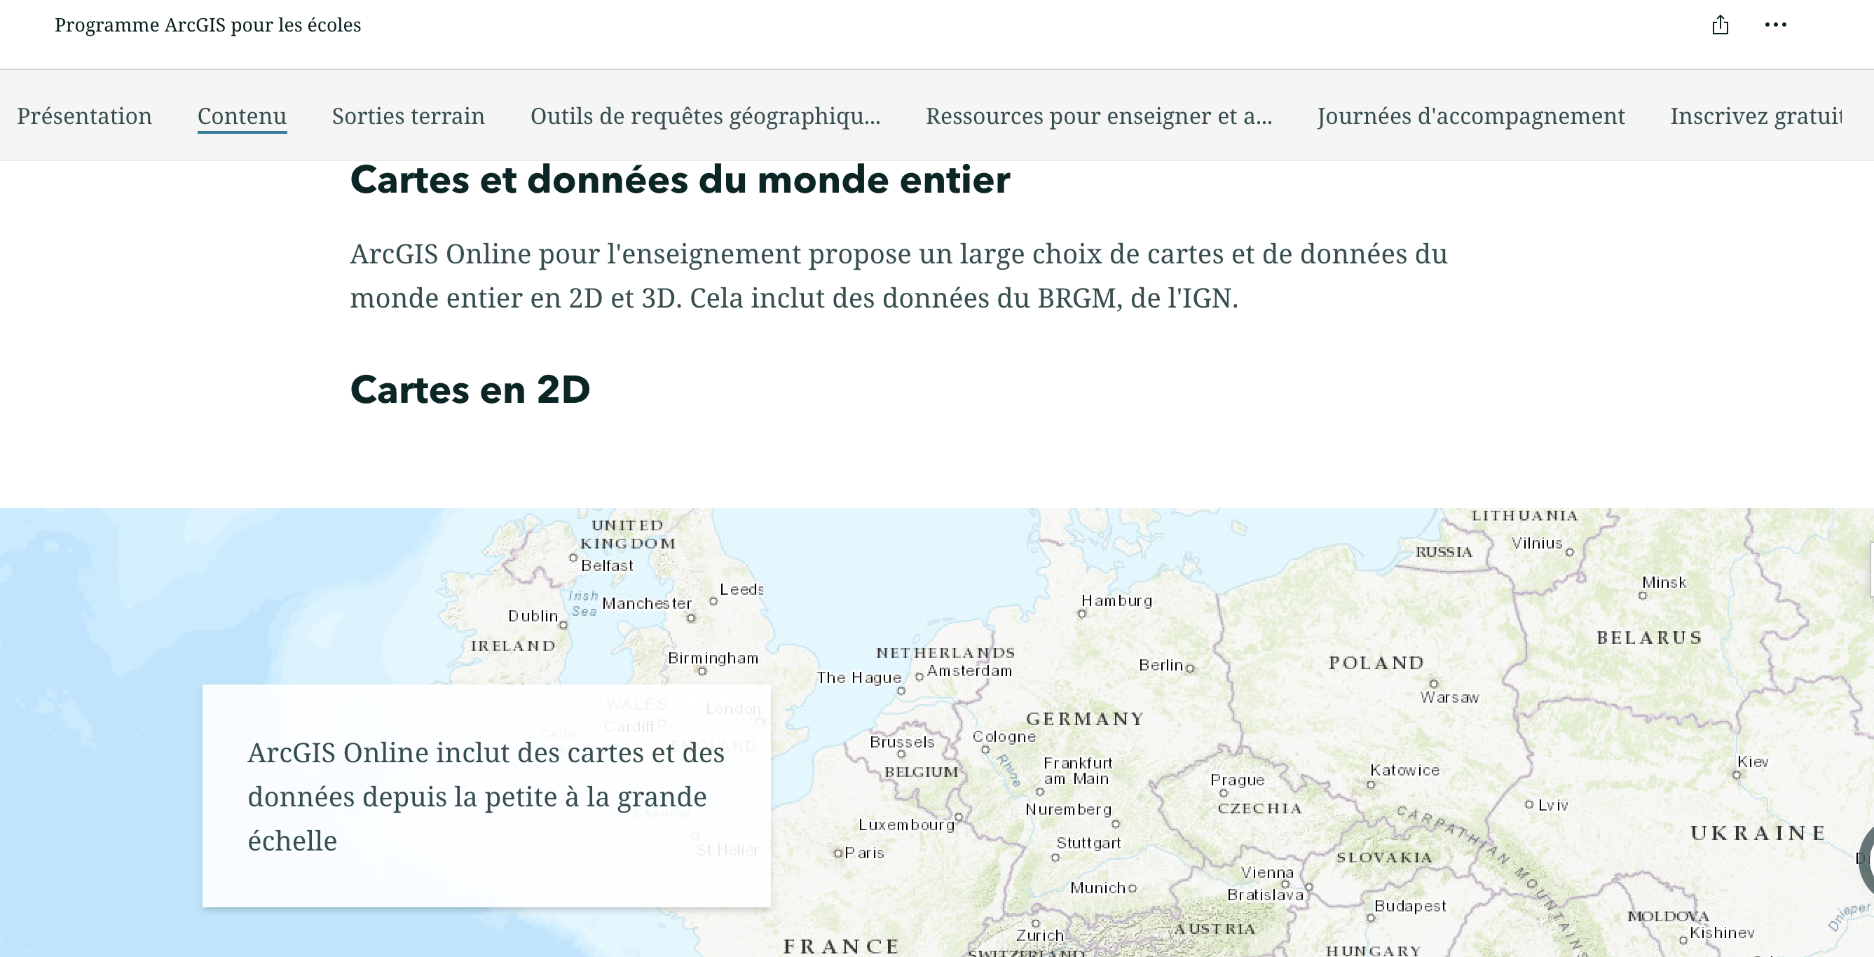Click the Programme ArcGIS pour les écoles title
This screenshot has height=957, width=1874.
point(207,25)
